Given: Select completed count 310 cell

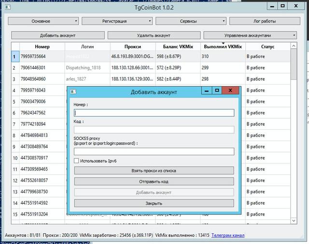Looking at the screenshot, I should pyautogui.click(x=223, y=56).
